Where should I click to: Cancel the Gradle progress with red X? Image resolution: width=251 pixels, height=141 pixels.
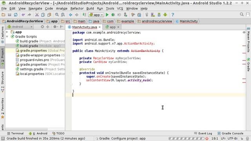207,138
